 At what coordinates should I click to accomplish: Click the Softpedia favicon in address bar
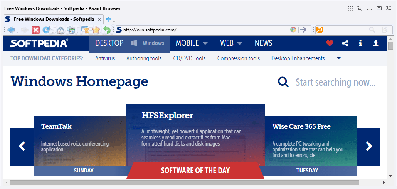[119, 30]
